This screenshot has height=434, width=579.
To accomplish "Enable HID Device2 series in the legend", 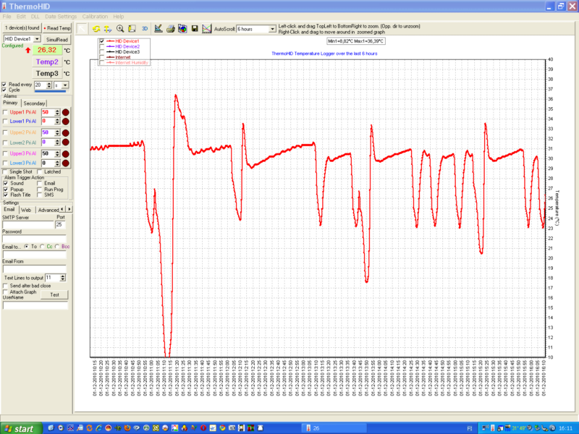I will (102, 47).
